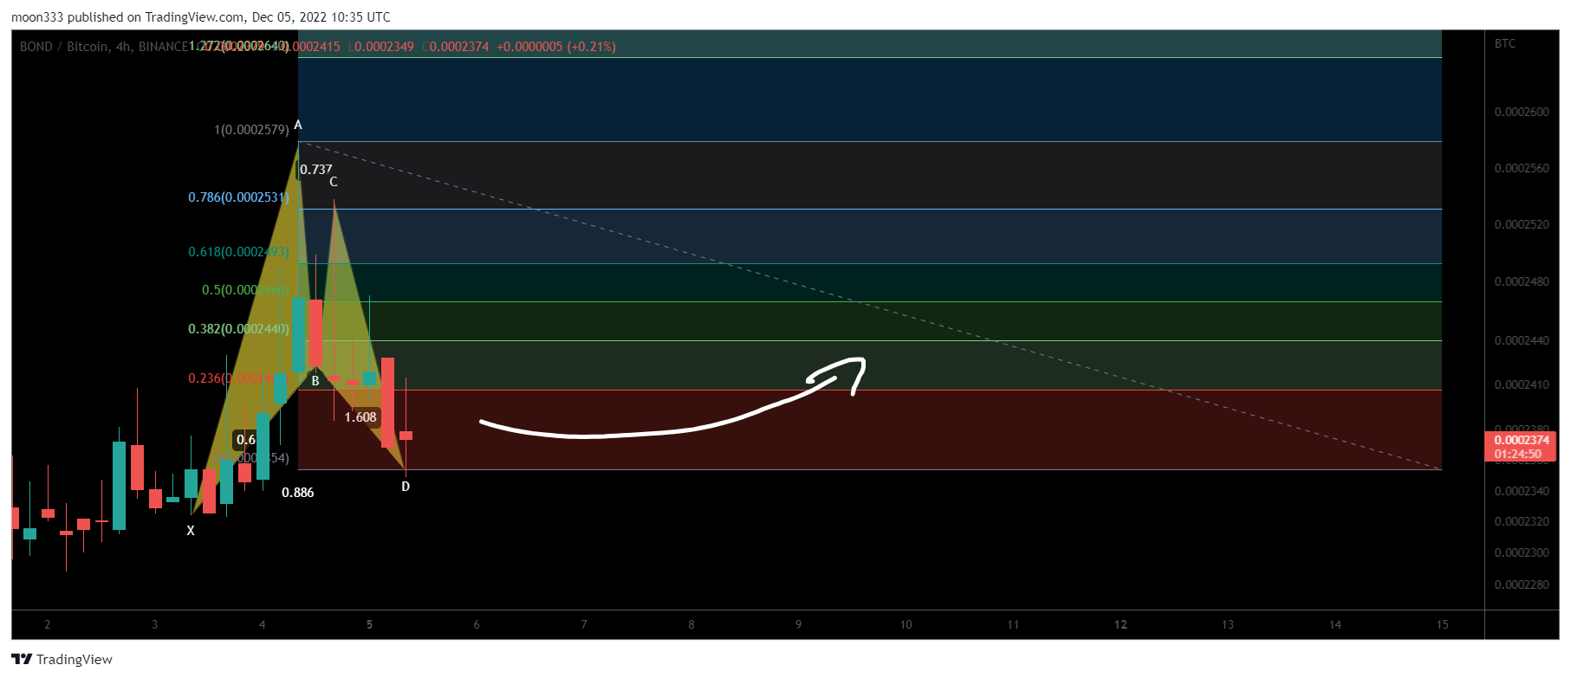Click the 0.737 pattern ratio label

[x=316, y=170]
